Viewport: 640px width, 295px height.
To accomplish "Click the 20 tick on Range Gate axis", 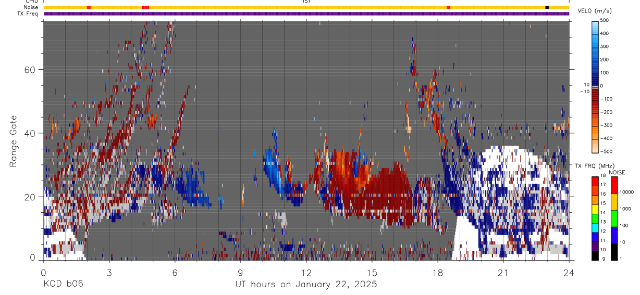I will pyautogui.click(x=30, y=197).
